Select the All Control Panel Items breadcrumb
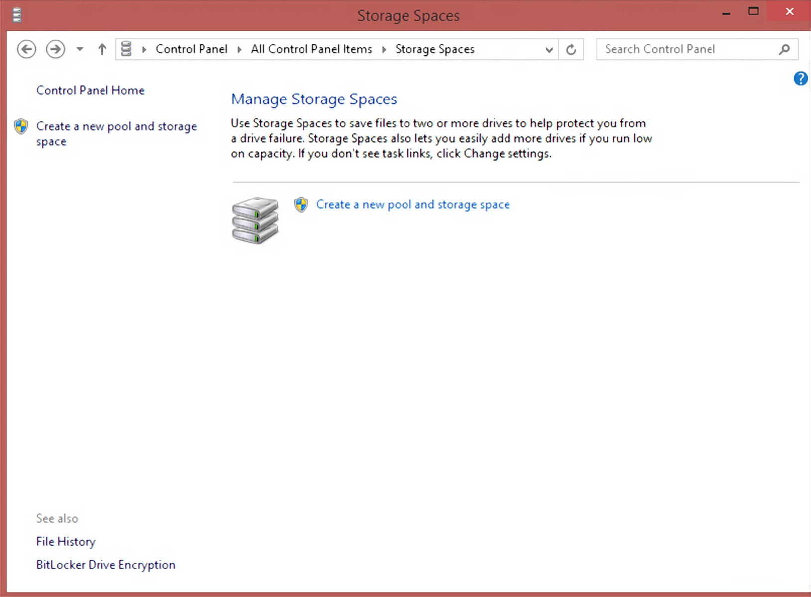 click(311, 49)
